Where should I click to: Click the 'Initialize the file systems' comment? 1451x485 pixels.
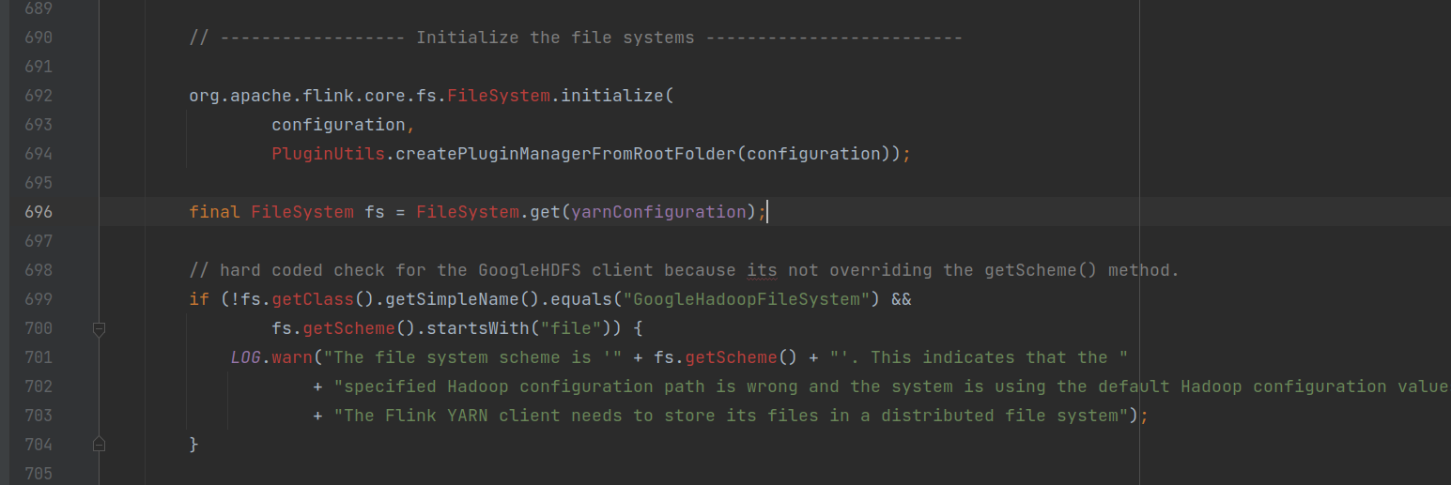[555, 38]
